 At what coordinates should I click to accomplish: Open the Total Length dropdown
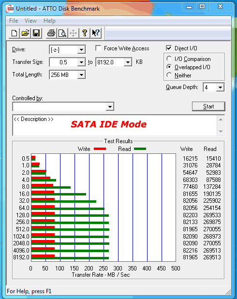(x=81, y=75)
